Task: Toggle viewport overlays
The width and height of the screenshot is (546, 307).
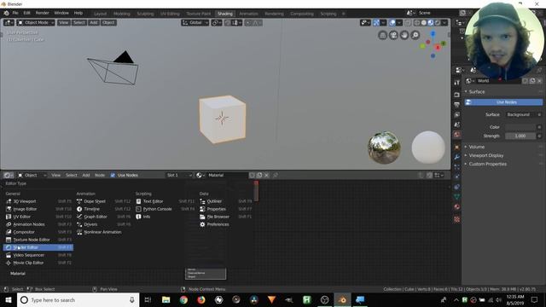Action: 392,23
